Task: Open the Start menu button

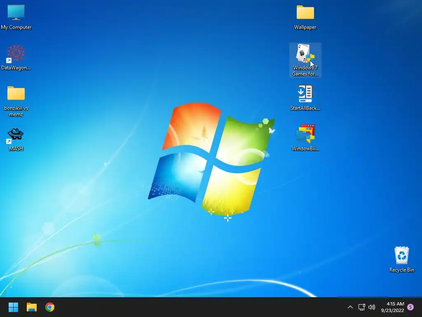Action: [x=13, y=307]
